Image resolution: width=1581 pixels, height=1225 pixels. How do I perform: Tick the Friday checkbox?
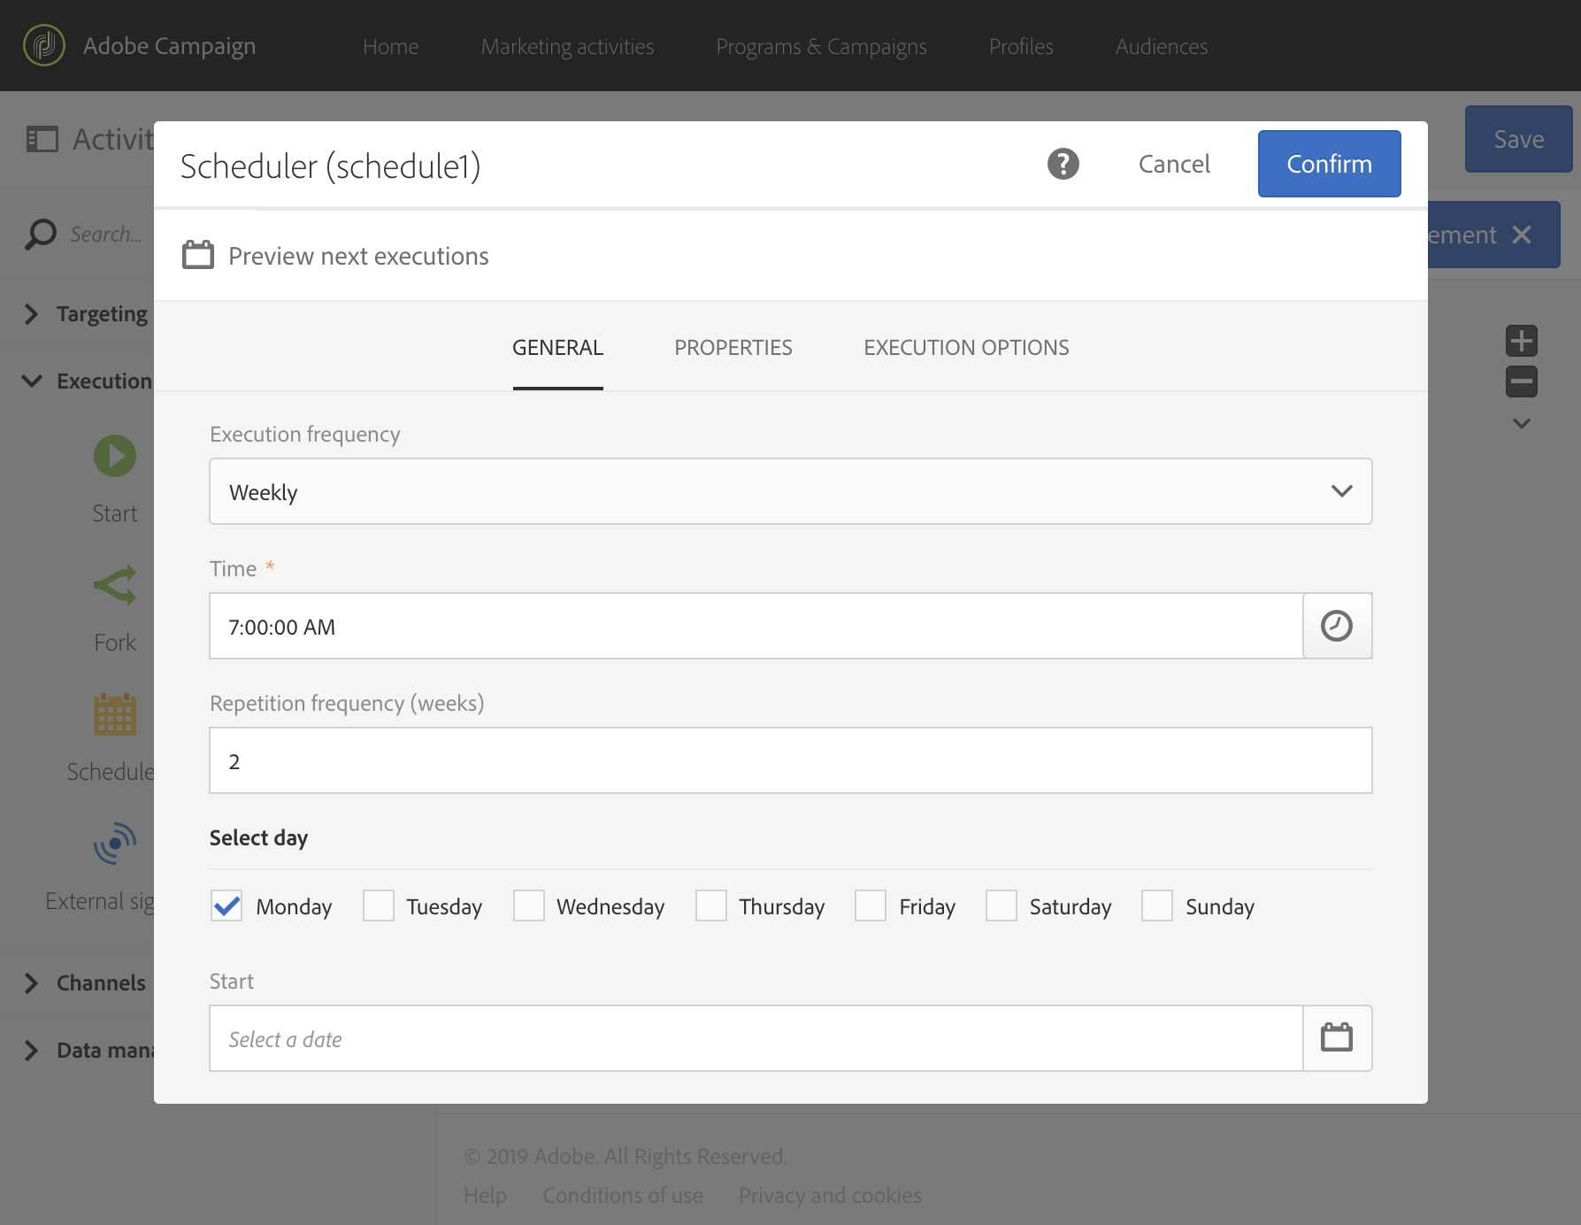(871, 905)
